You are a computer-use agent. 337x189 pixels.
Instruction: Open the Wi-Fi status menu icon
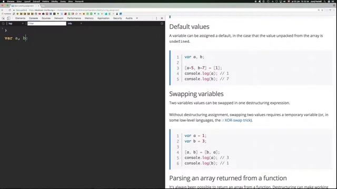click(276, 1)
